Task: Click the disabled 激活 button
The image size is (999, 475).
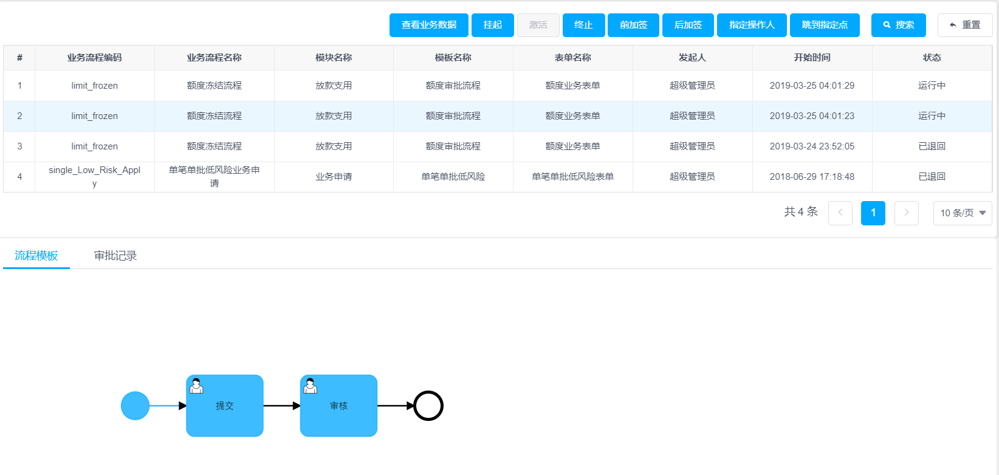Action: (538, 25)
